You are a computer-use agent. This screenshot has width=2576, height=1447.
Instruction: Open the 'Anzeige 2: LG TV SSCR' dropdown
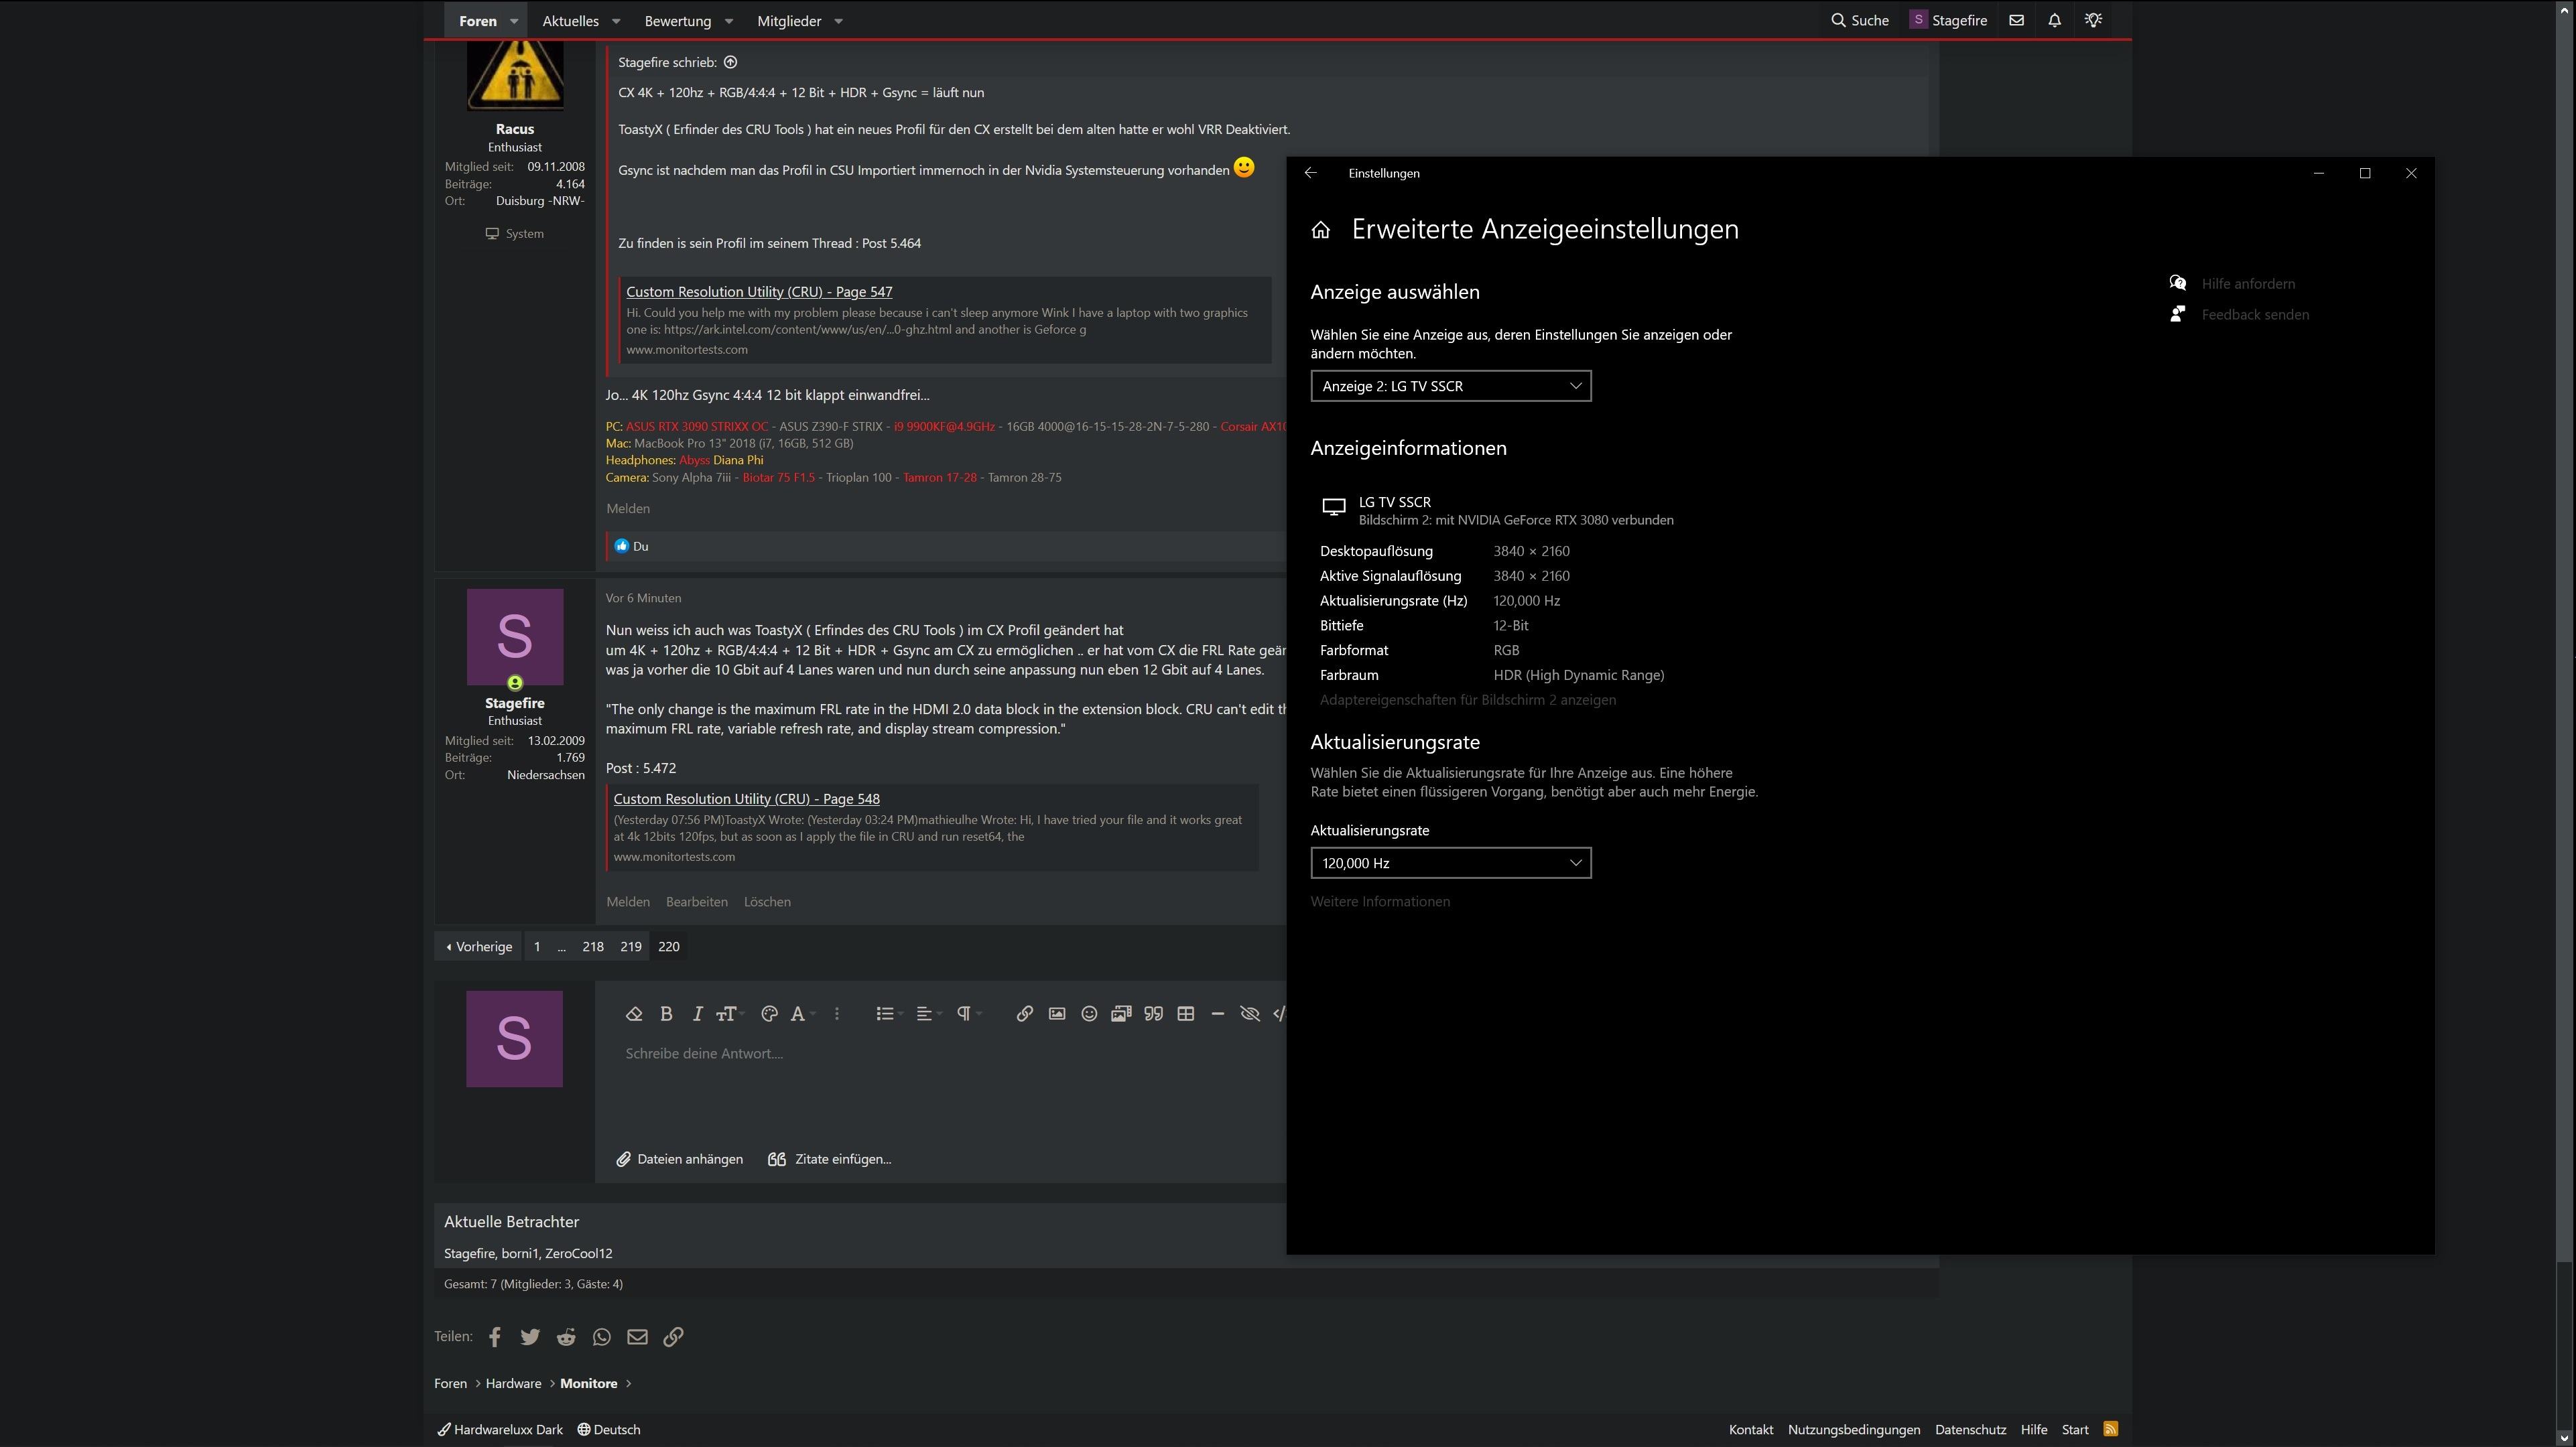[x=1450, y=386]
